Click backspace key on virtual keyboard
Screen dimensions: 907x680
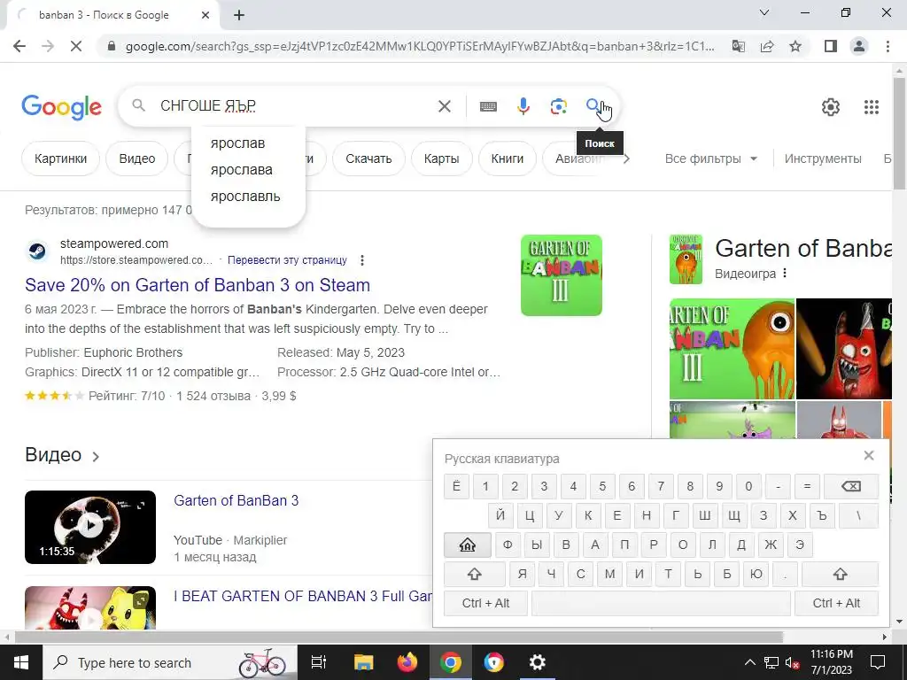[851, 486]
